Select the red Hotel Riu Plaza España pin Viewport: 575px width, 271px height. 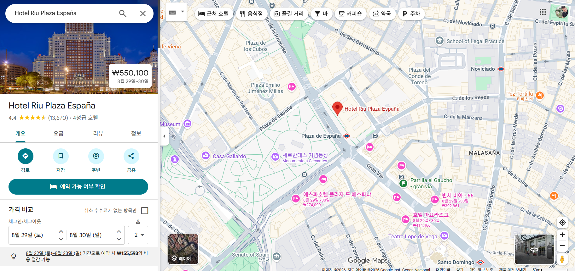pyautogui.click(x=337, y=109)
